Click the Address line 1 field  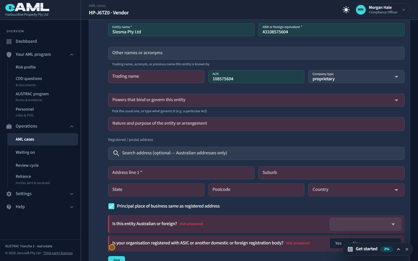click(x=181, y=173)
